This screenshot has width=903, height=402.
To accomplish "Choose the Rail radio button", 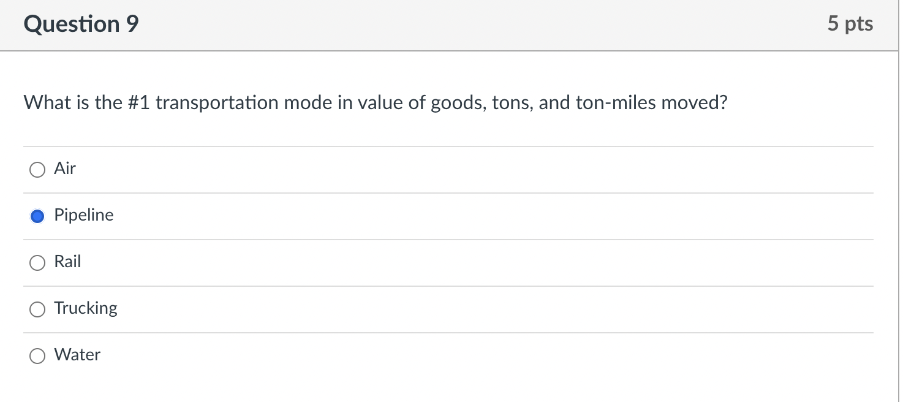I will pyautogui.click(x=37, y=263).
